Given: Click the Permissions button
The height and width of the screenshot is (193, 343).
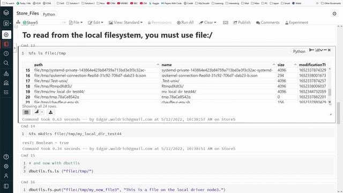Looking at the screenshot, I should (x=160, y=23).
